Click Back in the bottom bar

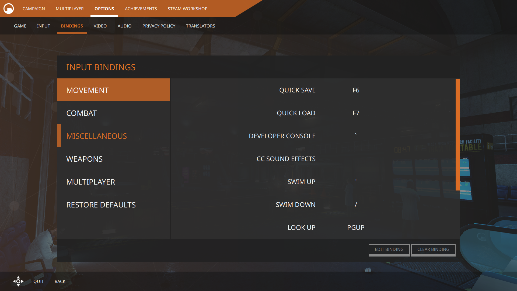[x=60, y=281]
